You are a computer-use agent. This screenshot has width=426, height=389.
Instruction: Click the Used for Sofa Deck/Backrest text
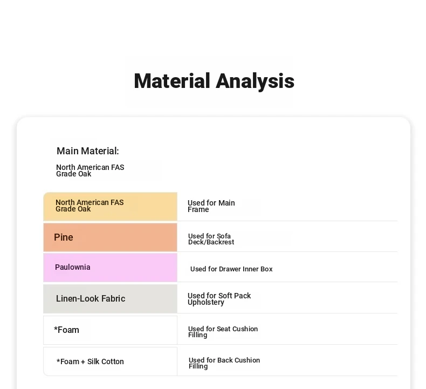click(211, 239)
